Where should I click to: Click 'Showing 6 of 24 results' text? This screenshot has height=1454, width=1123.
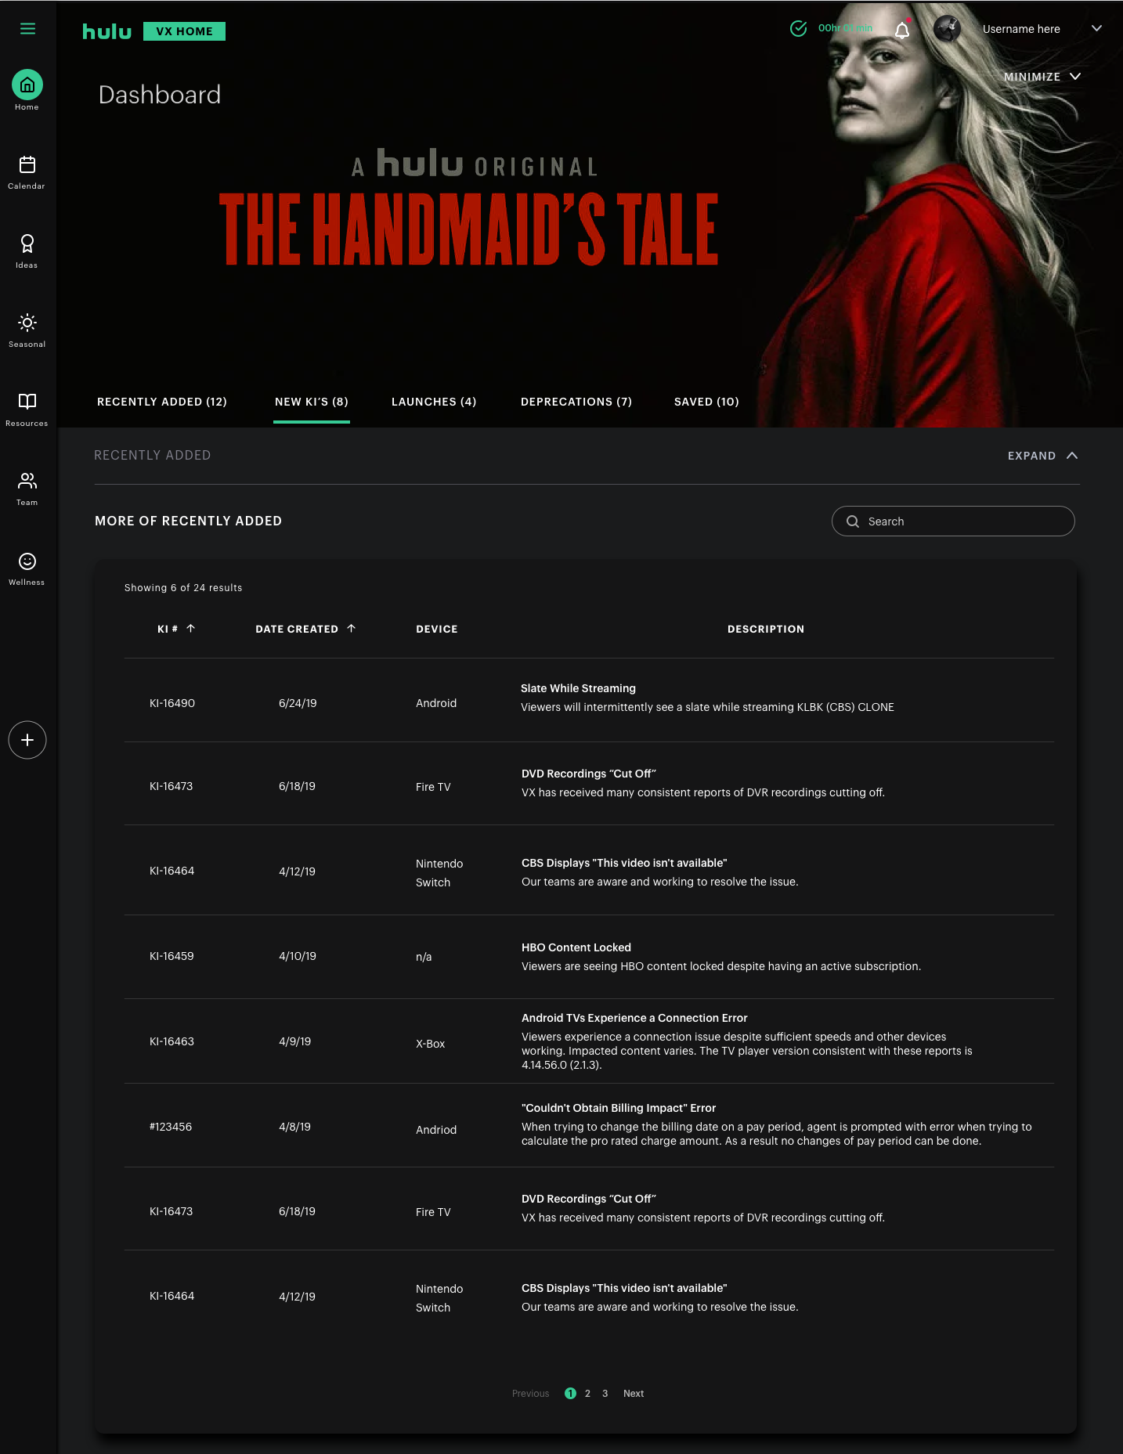183,588
